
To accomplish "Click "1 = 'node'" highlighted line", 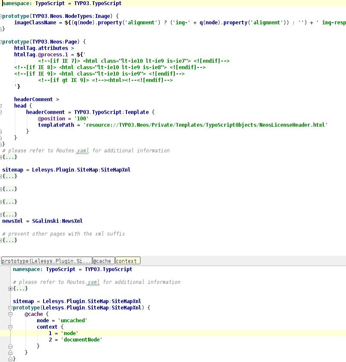I will [63, 333].
